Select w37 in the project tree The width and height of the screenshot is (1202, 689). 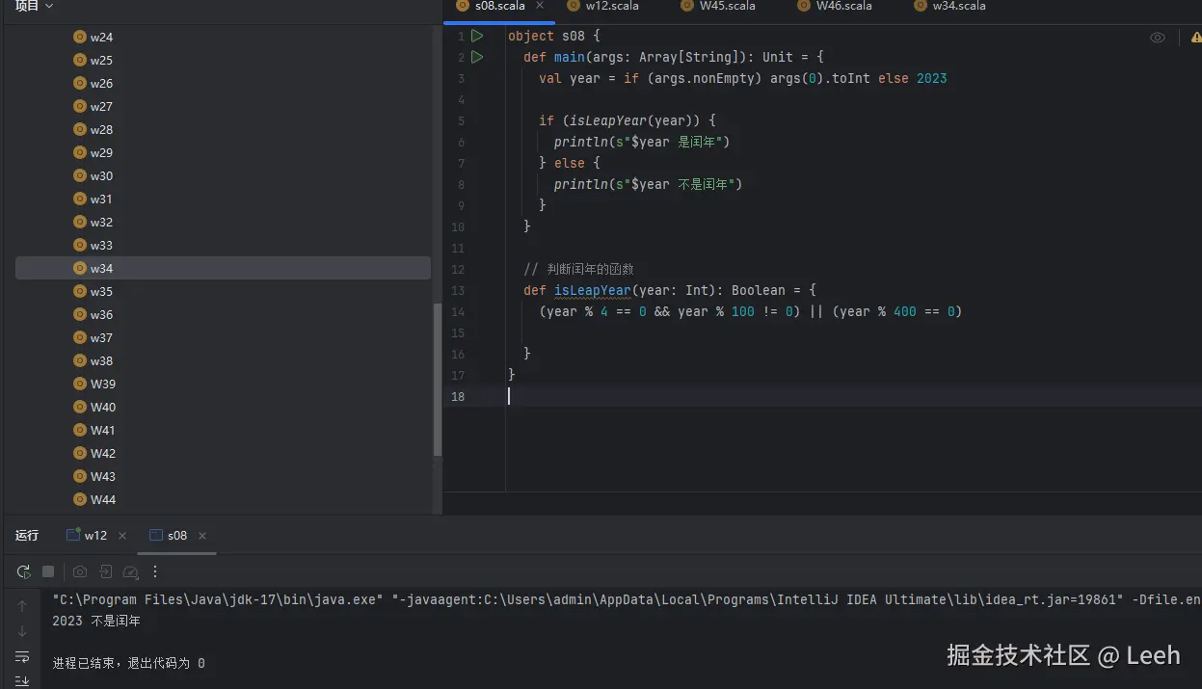pyautogui.click(x=223, y=337)
